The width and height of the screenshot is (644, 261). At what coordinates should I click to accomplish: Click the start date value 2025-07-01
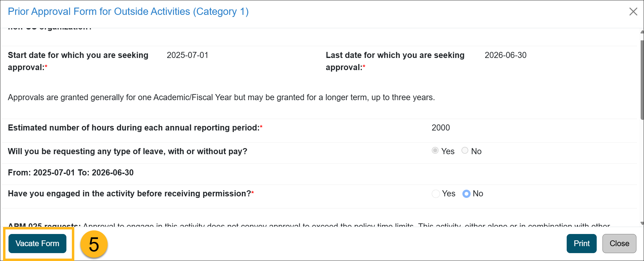[x=187, y=55]
